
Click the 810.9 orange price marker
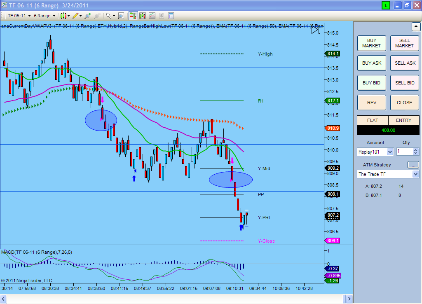click(333, 128)
